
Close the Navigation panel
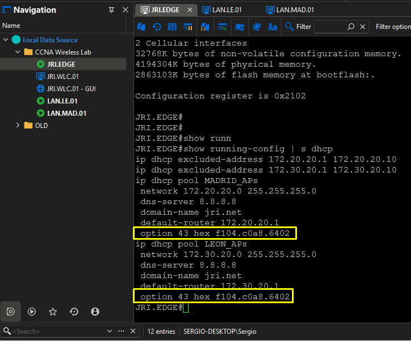(x=125, y=10)
